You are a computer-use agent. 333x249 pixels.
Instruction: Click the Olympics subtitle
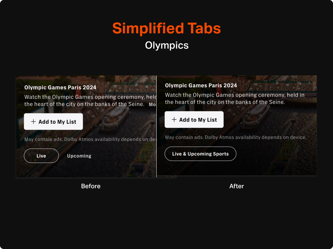coord(166,45)
